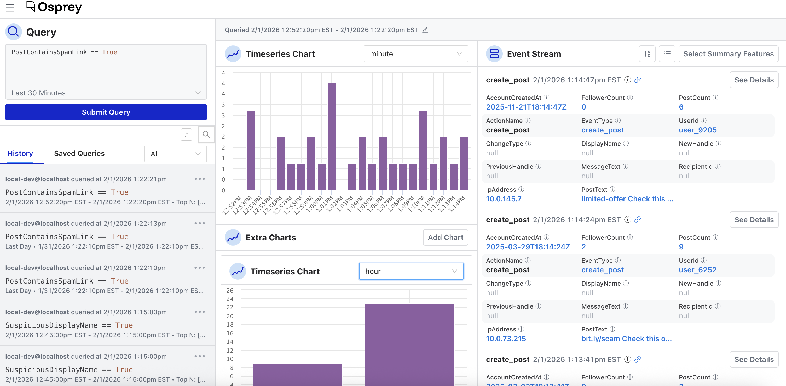
Task: Switch Event Stream to list view
Action: [667, 54]
